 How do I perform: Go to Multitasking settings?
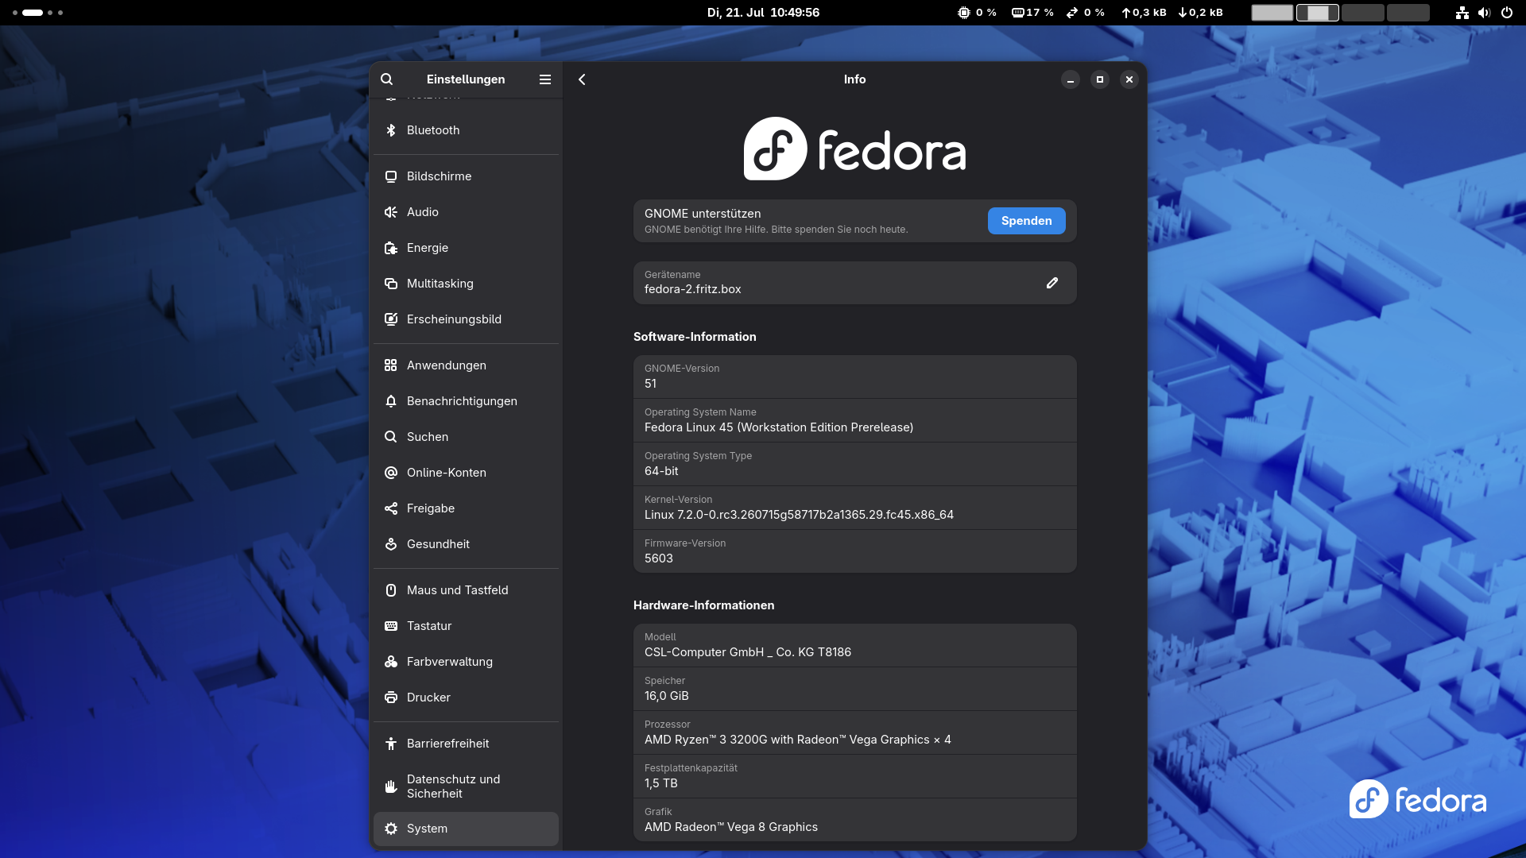pyautogui.click(x=466, y=284)
